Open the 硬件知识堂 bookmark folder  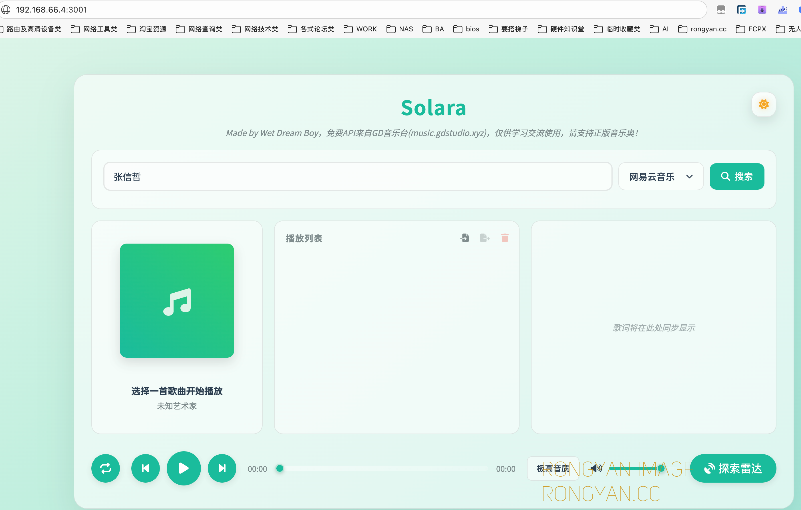(561, 29)
